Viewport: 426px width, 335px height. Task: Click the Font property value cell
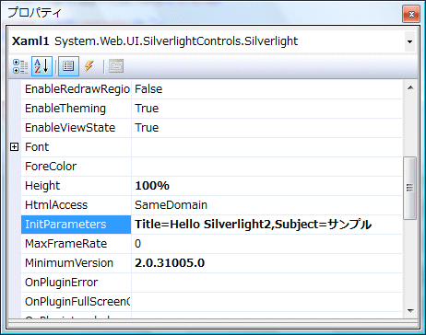coord(266,147)
